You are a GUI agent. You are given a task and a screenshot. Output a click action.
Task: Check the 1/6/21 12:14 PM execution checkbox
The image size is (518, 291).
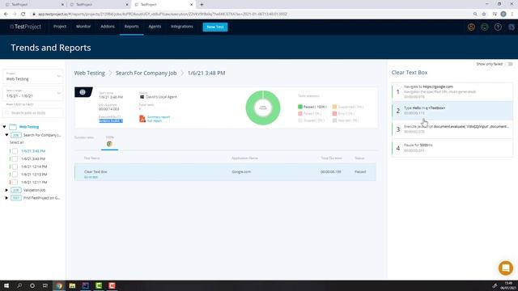[x=15, y=167]
